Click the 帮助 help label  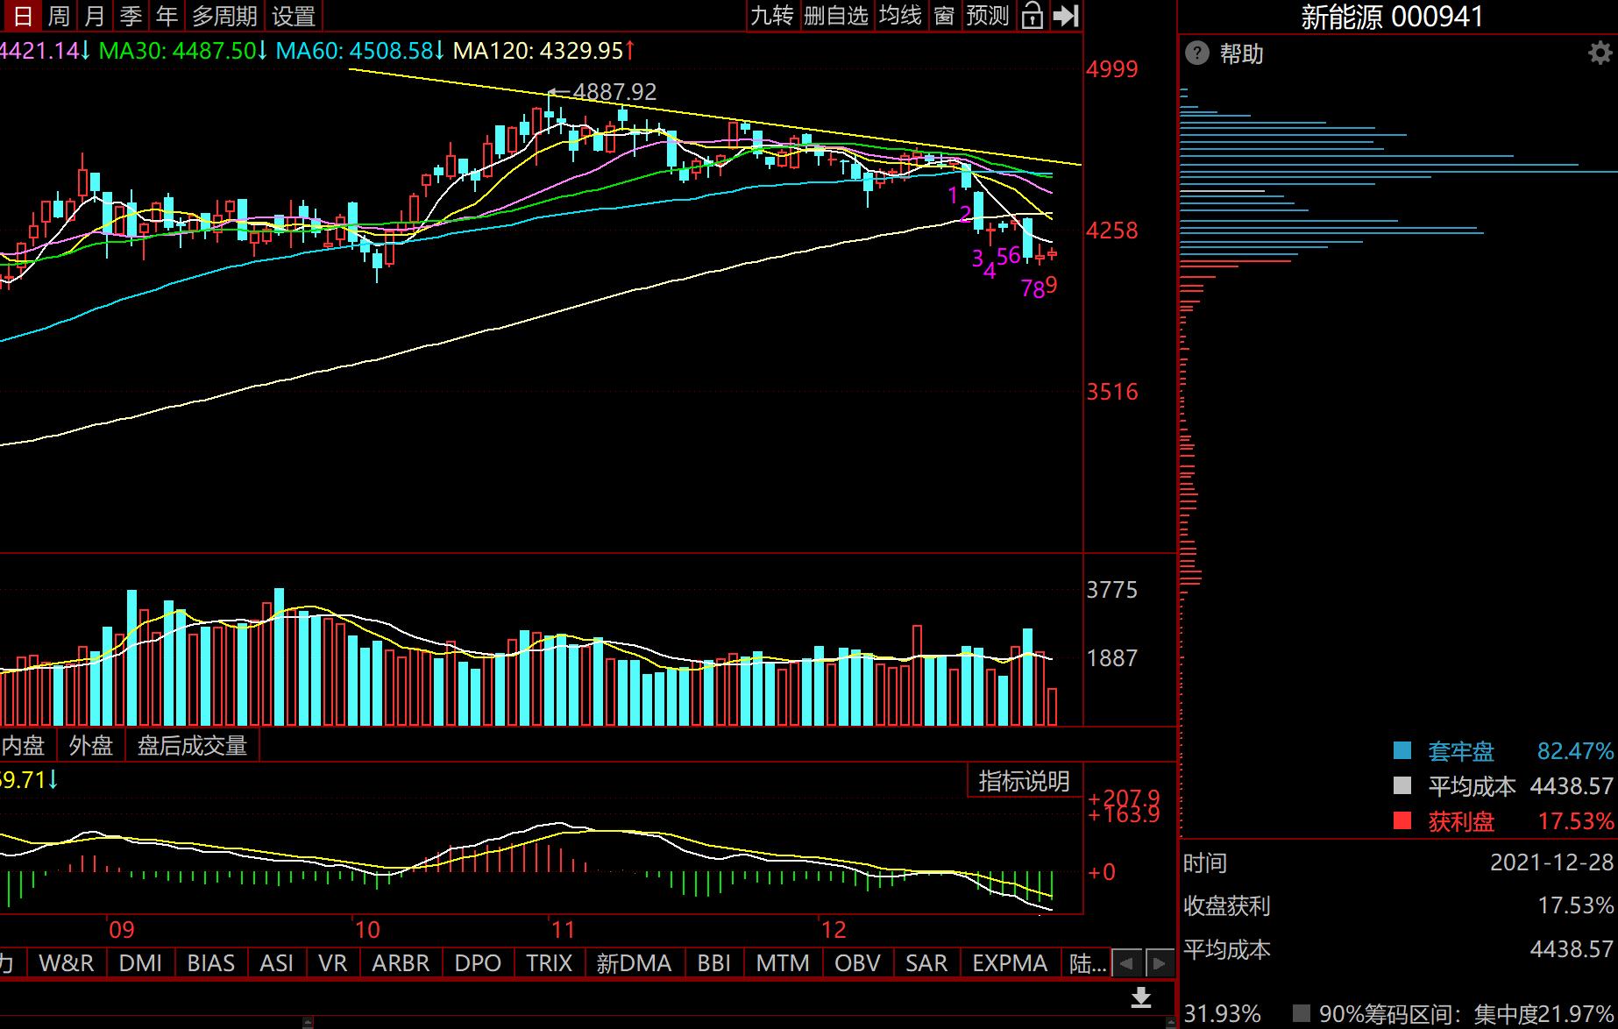pos(1241,53)
